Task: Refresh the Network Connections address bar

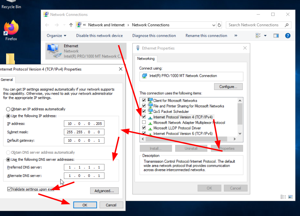Action: (220, 25)
